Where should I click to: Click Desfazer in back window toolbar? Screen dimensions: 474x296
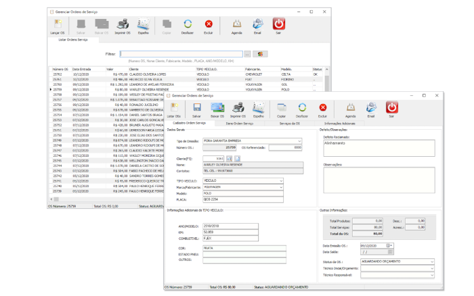188,26
